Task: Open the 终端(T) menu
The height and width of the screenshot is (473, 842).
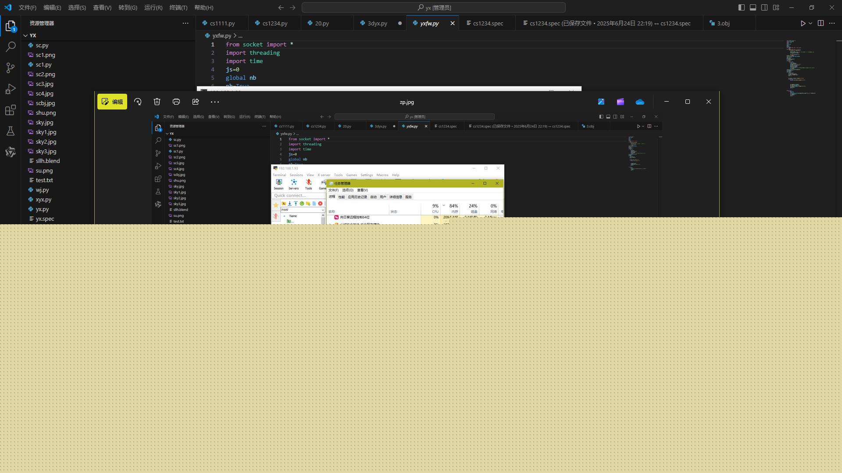Action: pyautogui.click(x=178, y=7)
